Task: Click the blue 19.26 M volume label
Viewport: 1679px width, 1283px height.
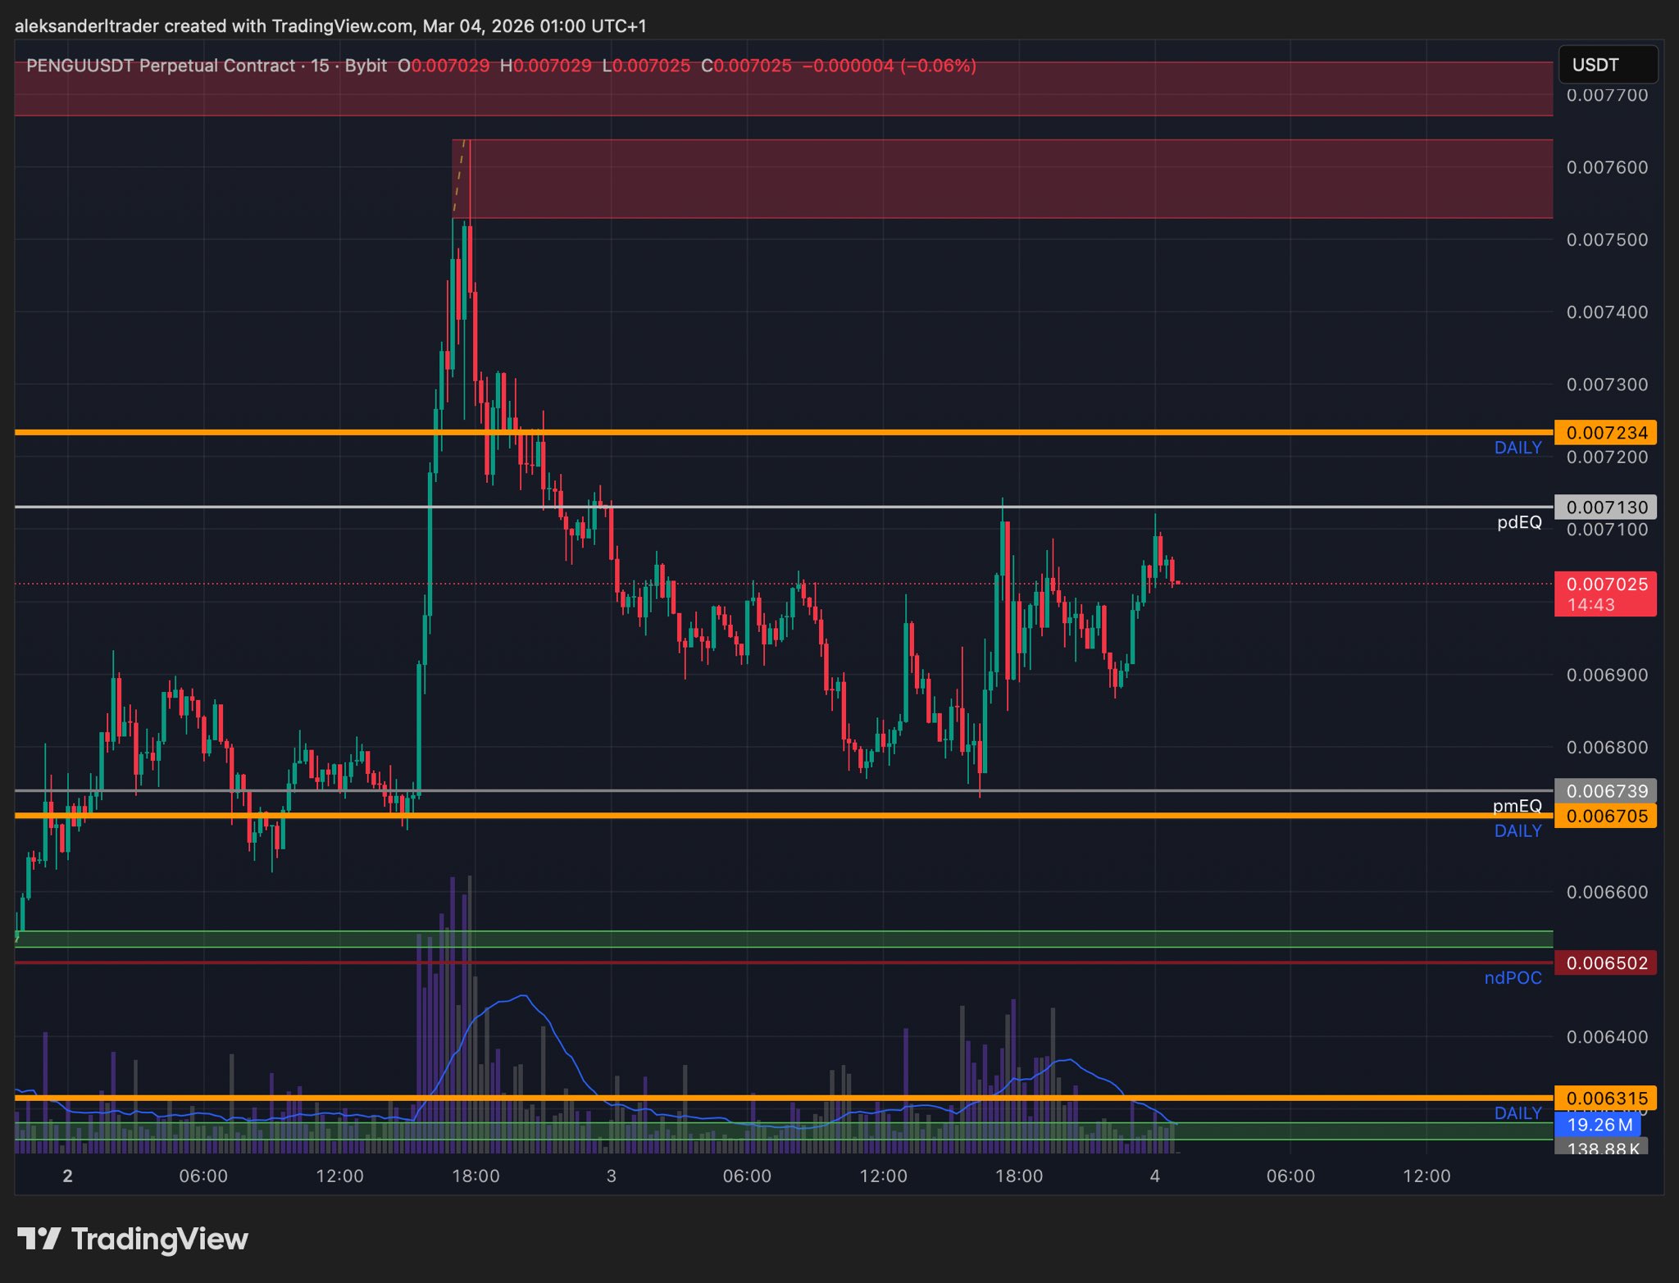Action: [1599, 1125]
